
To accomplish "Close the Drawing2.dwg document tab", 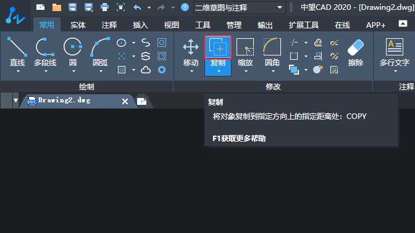I will pyautogui.click(x=125, y=101).
